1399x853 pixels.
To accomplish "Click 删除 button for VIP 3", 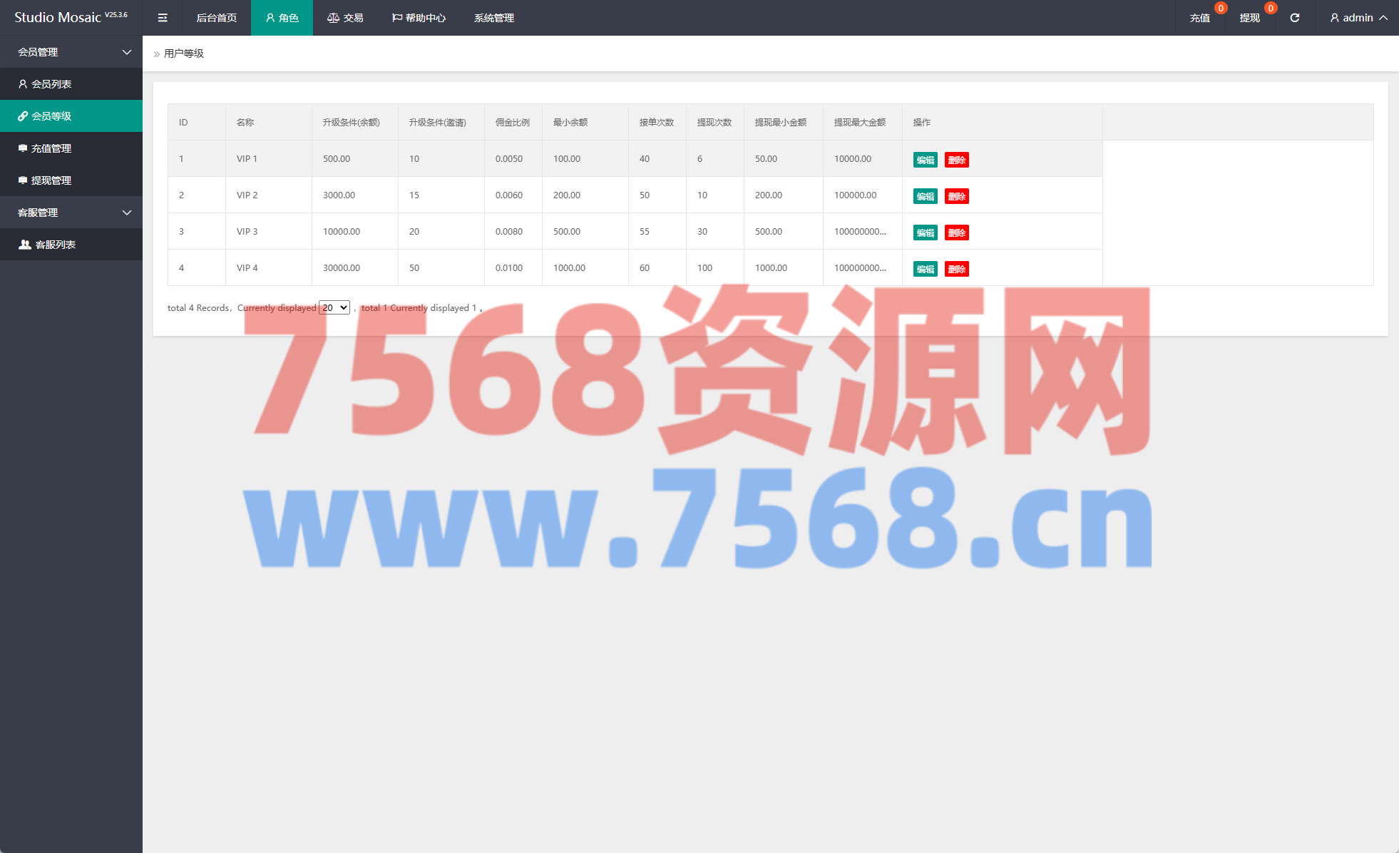I will click(x=956, y=233).
